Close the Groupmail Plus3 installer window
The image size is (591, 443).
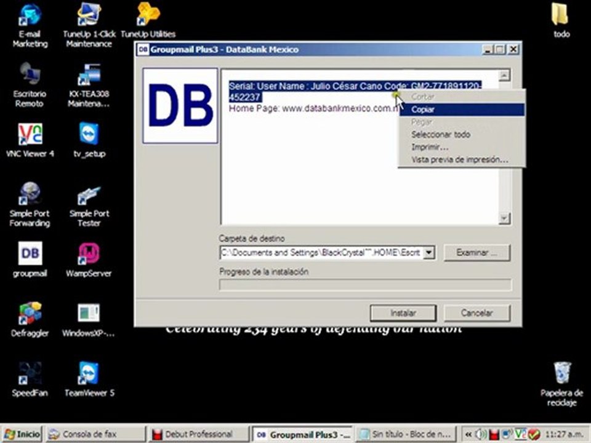(x=513, y=49)
